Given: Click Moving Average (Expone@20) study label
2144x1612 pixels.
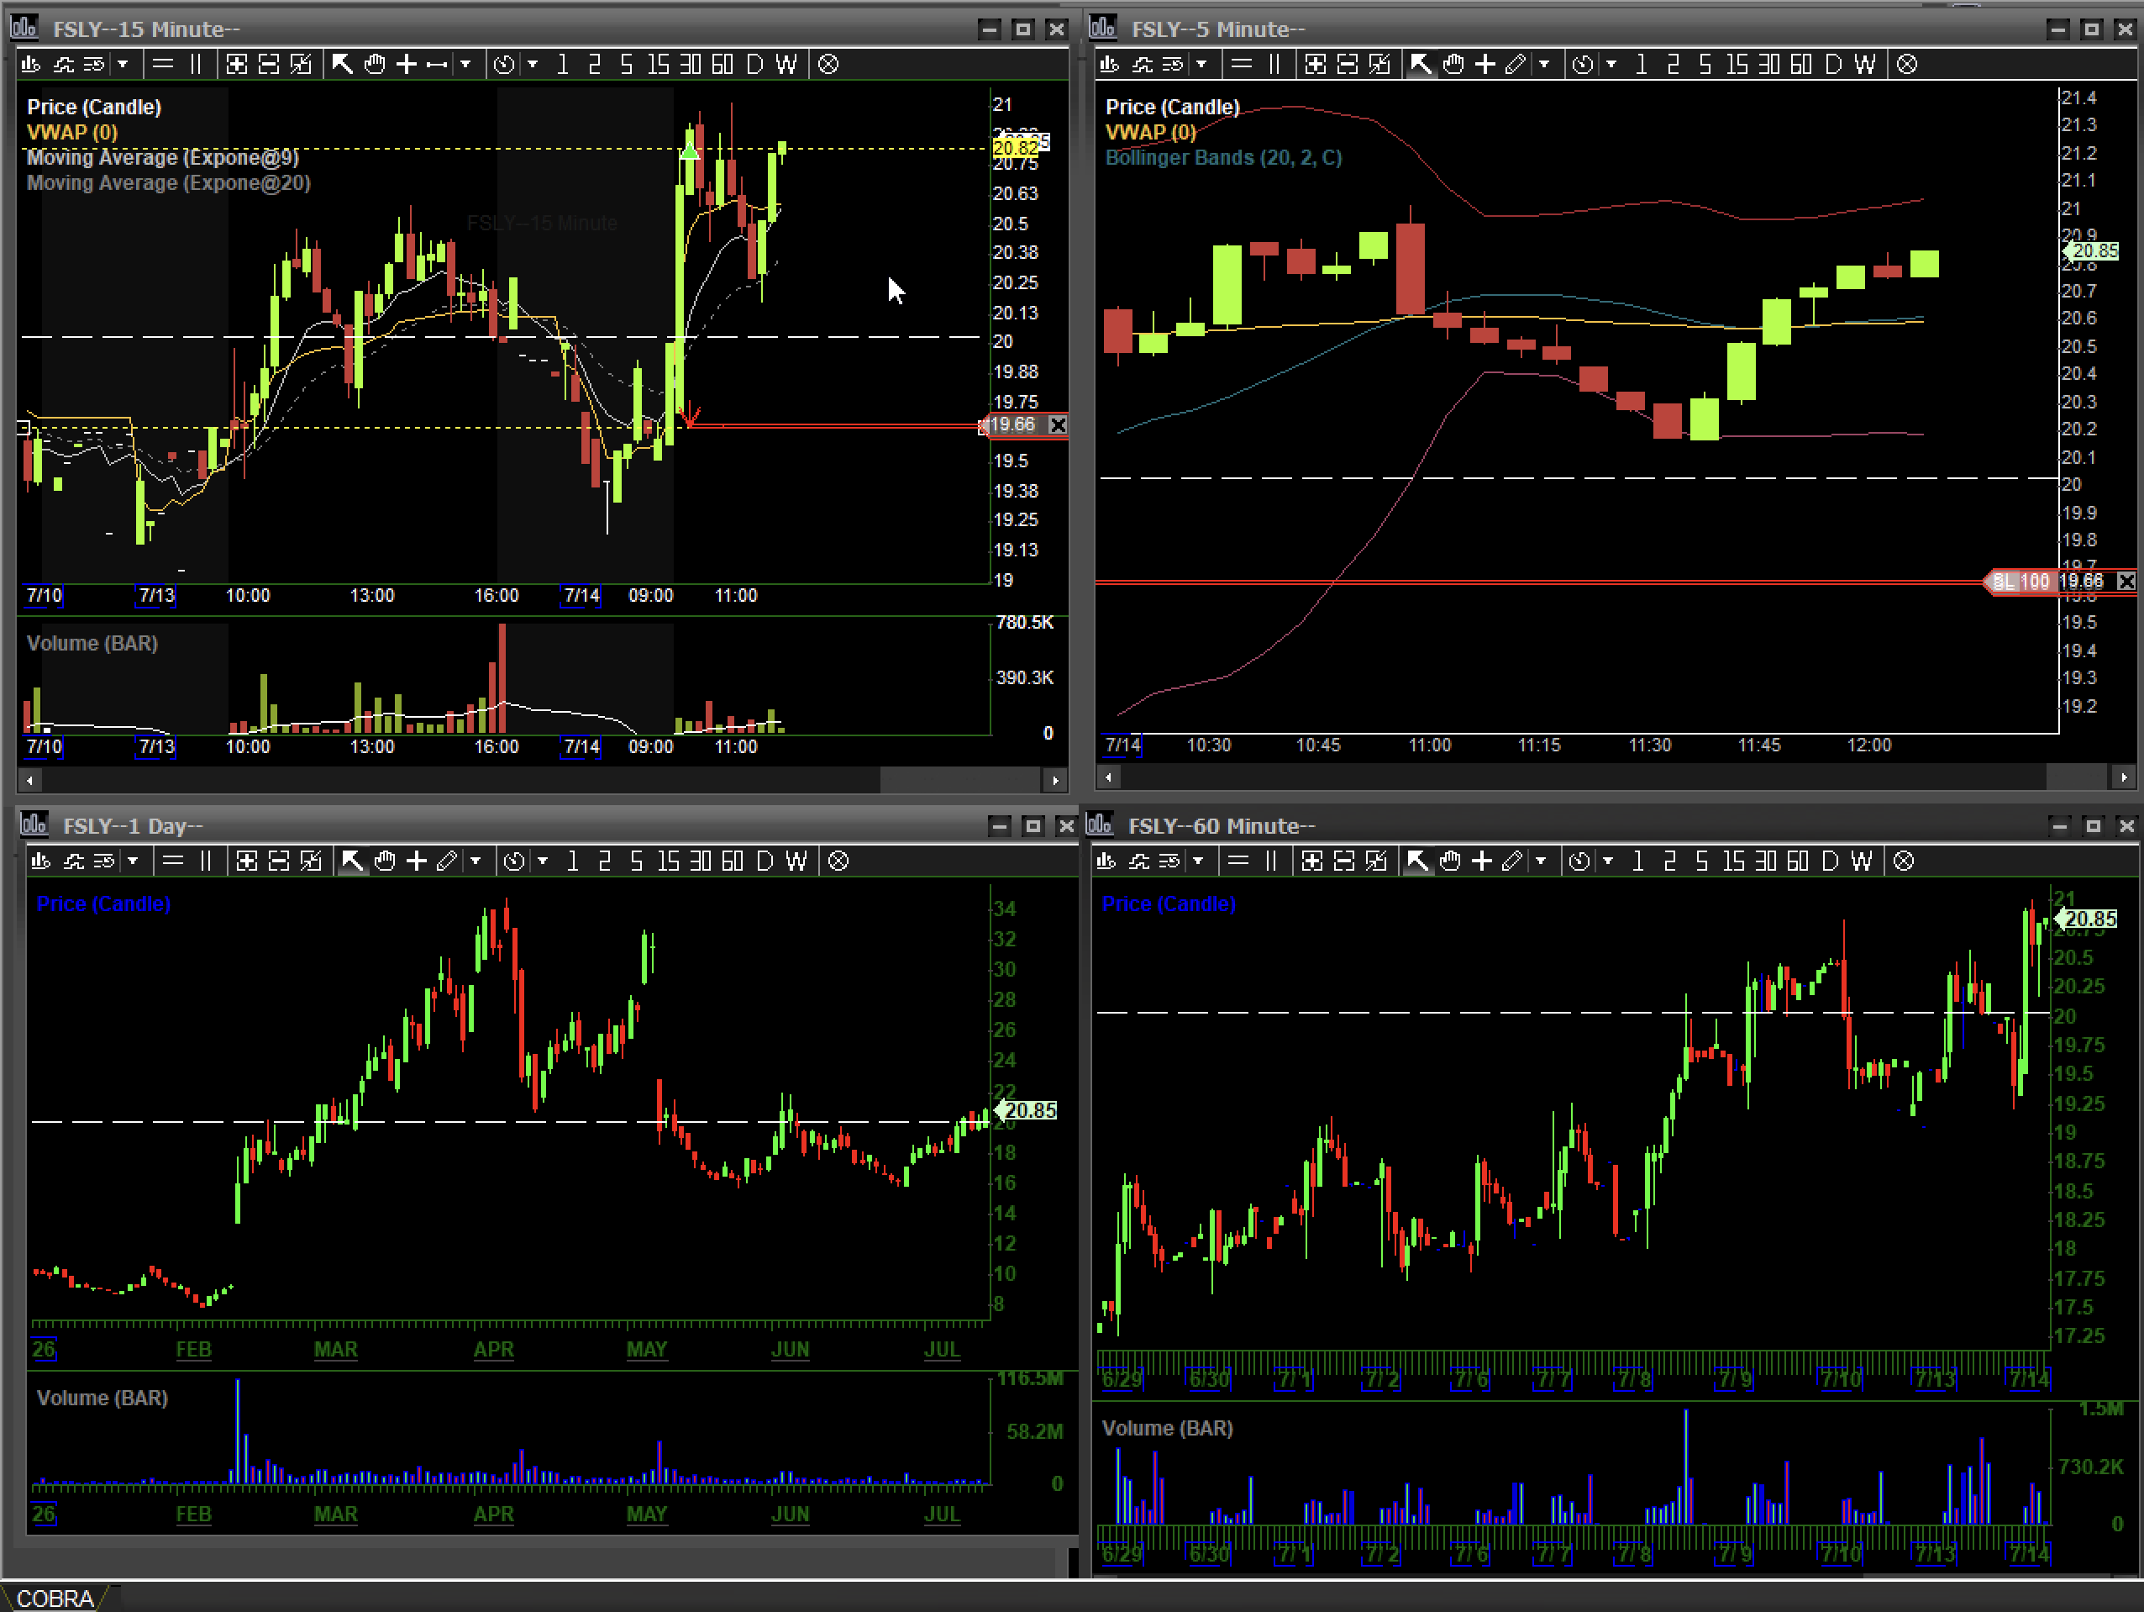Looking at the screenshot, I should [x=169, y=182].
